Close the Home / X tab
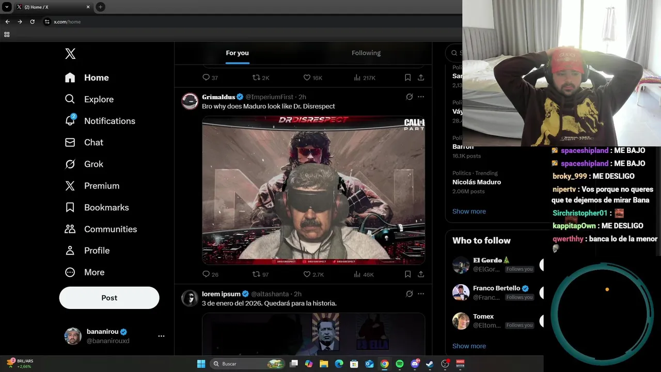The height and width of the screenshot is (372, 661). click(x=88, y=7)
